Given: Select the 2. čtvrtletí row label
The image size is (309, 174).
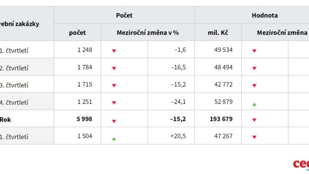Looking at the screenshot, I should point(14,68).
